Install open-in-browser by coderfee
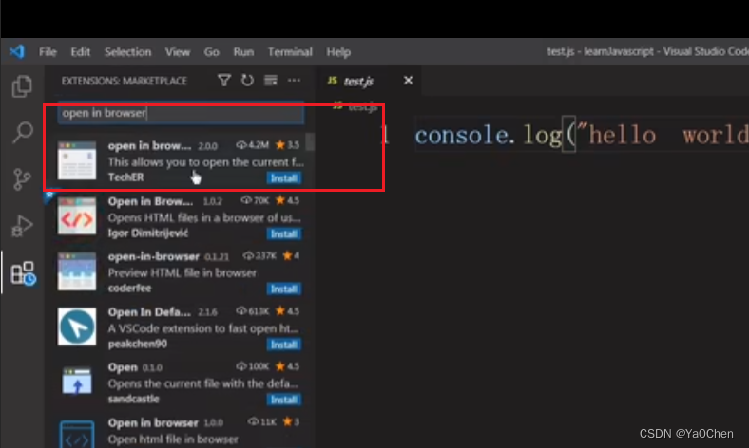Screen dimensions: 749x448 tap(284, 289)
